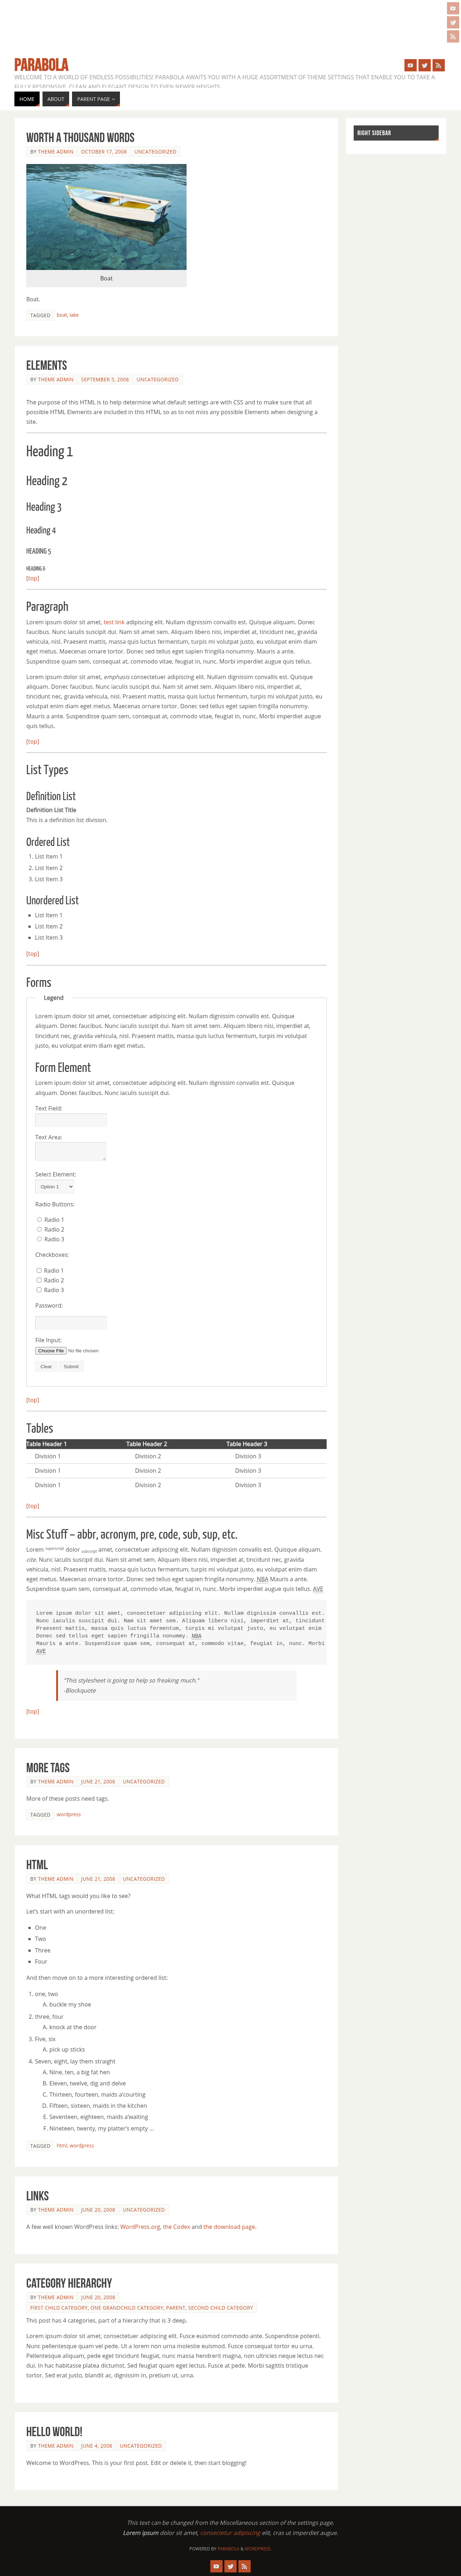Image resolution: width=461 pixels, height=2576 pixels.
Task: Open the Parabola site title link
Action: pos(41,65)
